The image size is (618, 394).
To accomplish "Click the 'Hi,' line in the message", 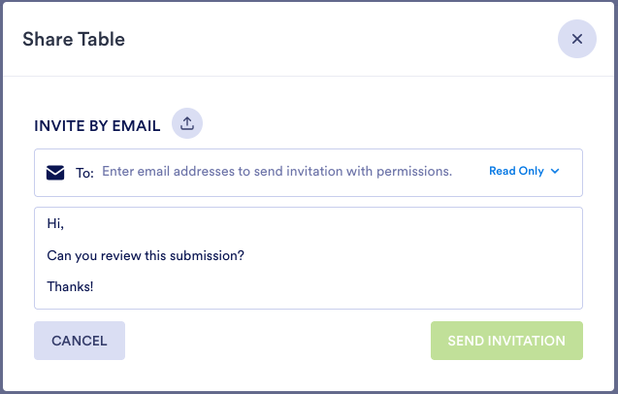I will (x=55, y=223).
